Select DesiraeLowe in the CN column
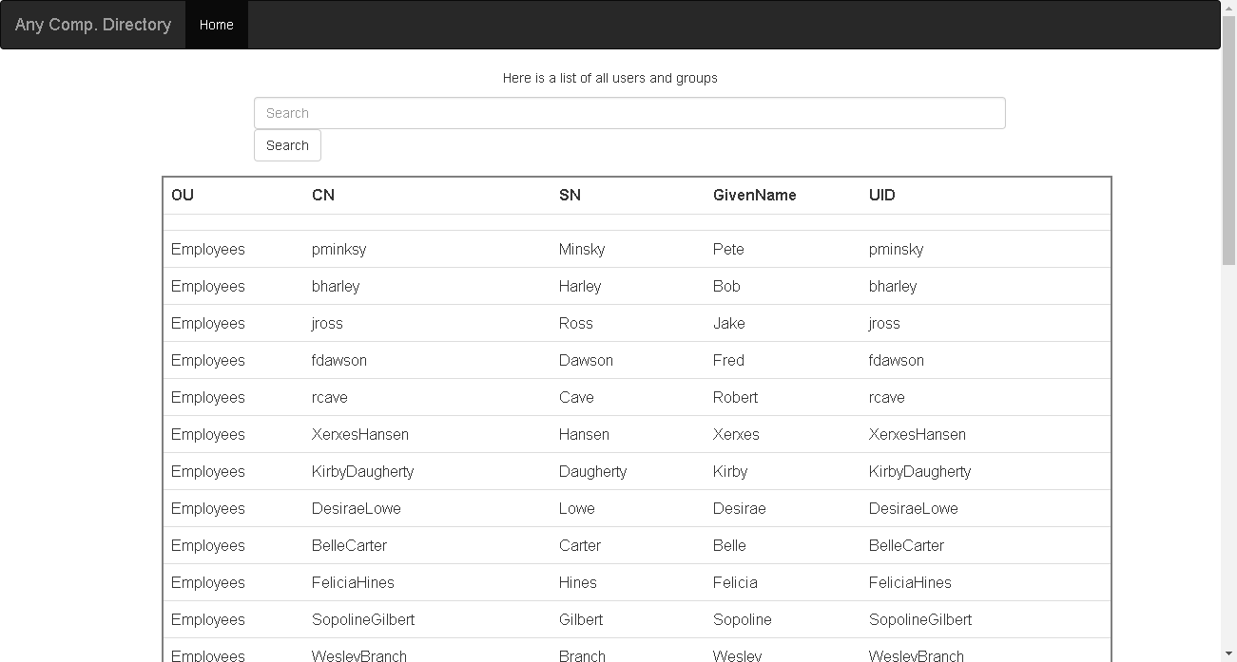The width and height of the screenshot is (1237, 662). [x=357, y=508]
